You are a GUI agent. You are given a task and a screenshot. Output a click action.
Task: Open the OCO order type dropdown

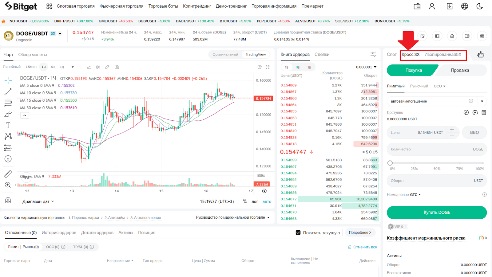coord(439,86)
